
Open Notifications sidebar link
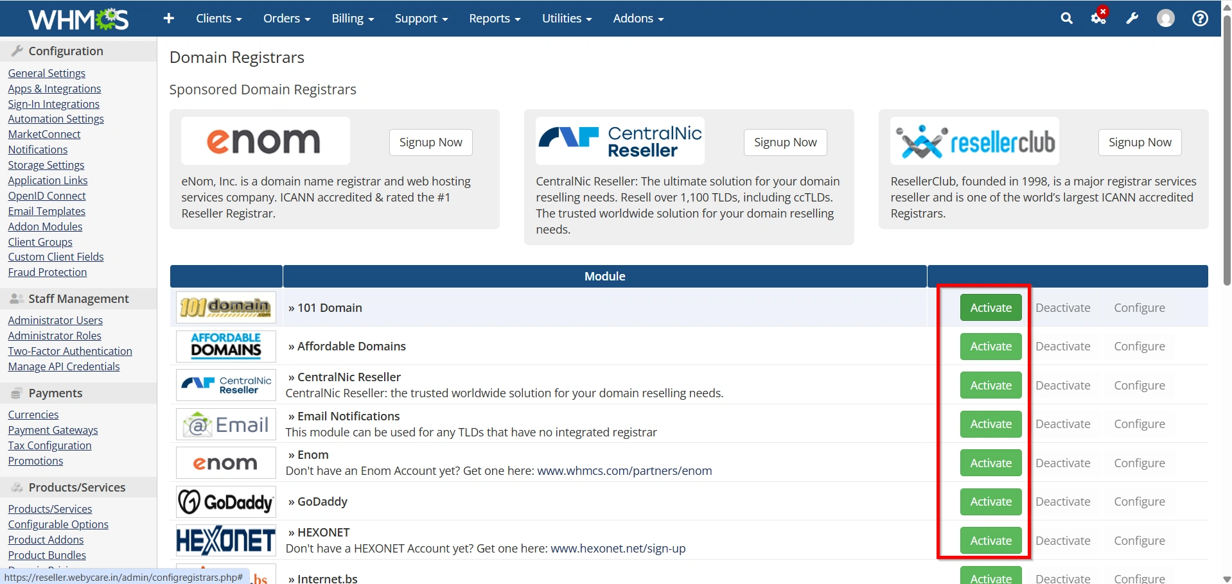coord(38,150)
